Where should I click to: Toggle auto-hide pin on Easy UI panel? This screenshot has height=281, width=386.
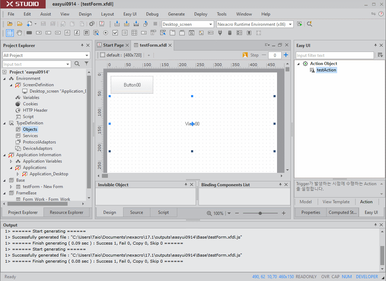(375, 45)
